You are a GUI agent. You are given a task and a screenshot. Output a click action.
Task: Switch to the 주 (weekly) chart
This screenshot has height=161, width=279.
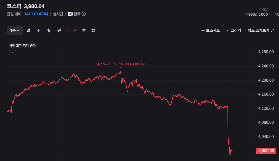38,30
